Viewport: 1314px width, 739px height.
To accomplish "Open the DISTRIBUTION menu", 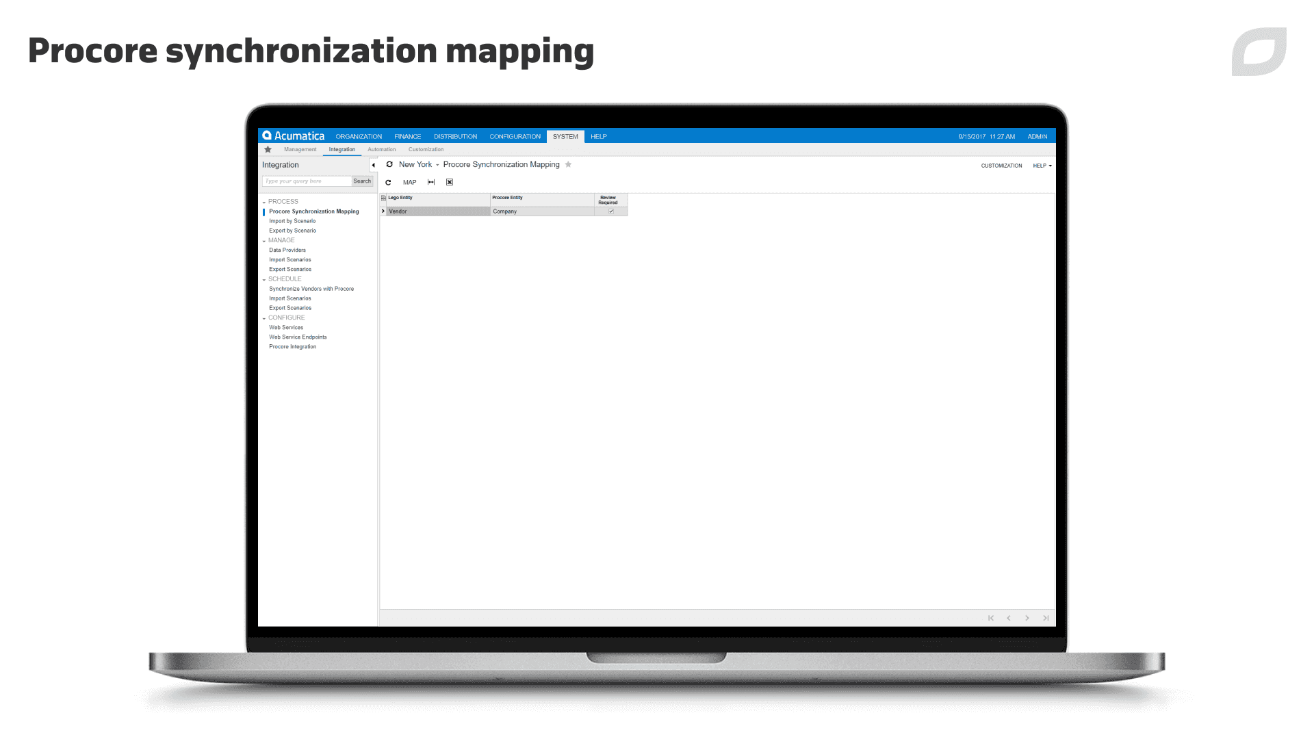I will pos(455,137).
